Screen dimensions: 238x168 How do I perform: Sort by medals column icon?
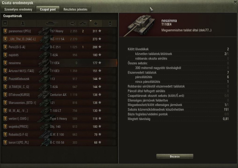pos(110,24)
